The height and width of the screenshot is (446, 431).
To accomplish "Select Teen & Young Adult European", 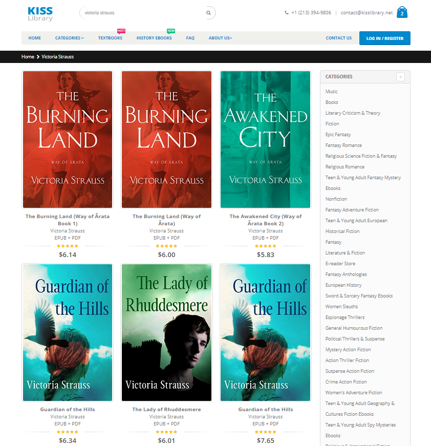I will click(x=356, y=221).
